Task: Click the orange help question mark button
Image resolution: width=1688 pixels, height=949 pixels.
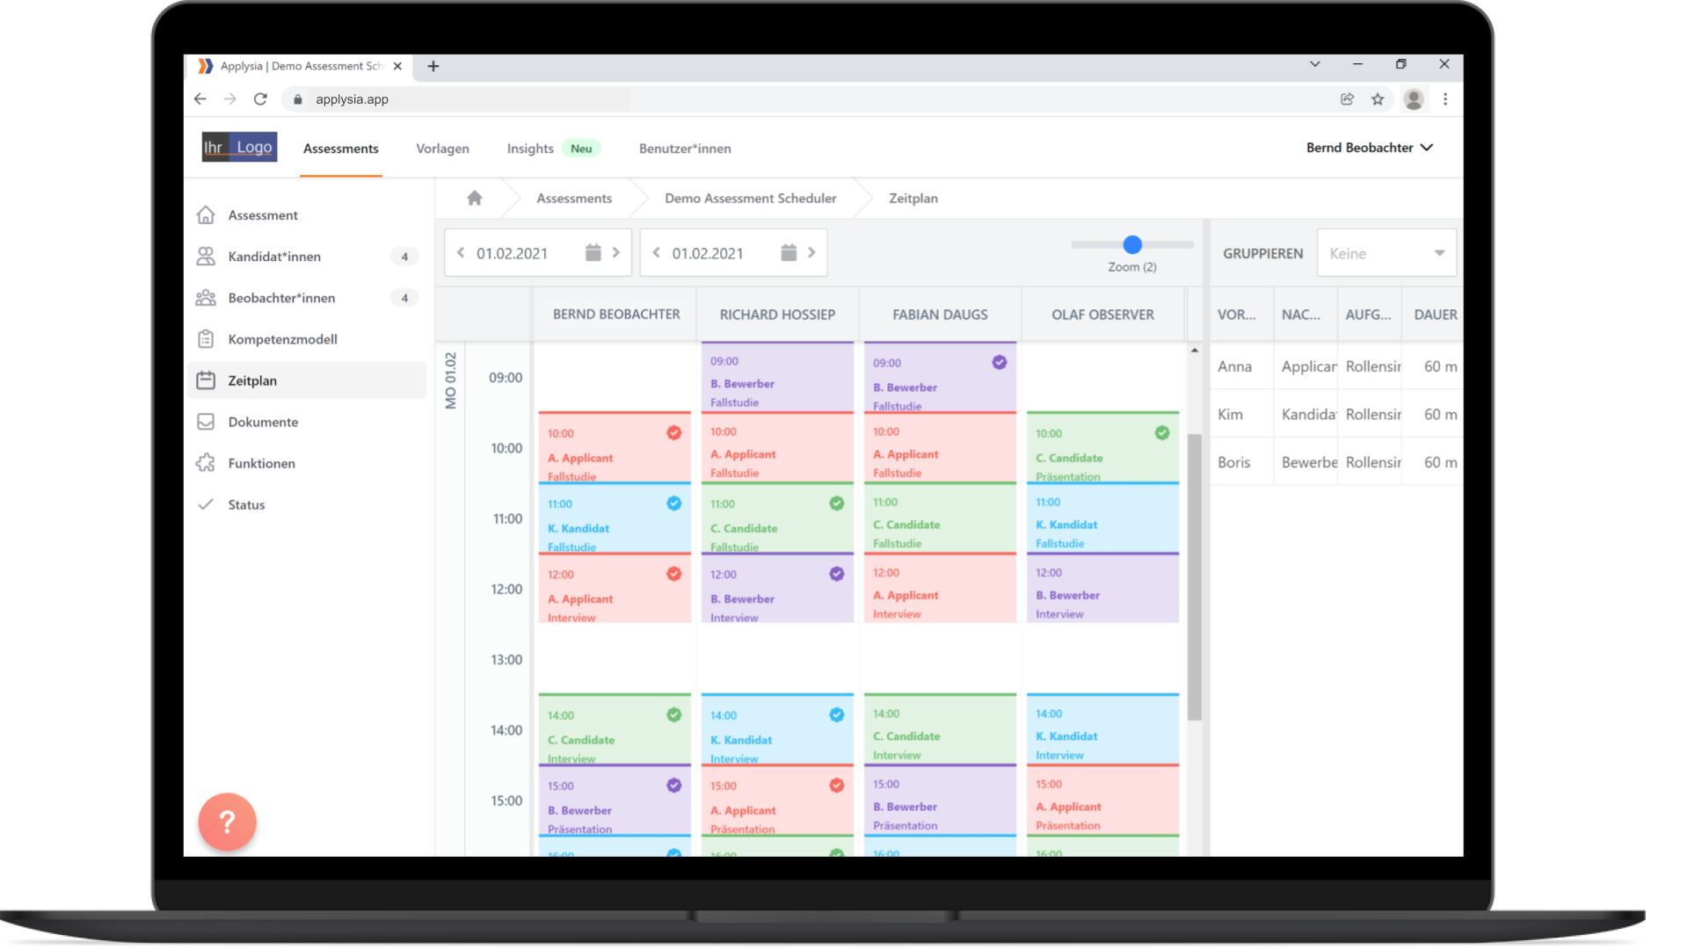Action: click(x=227, y=822)
